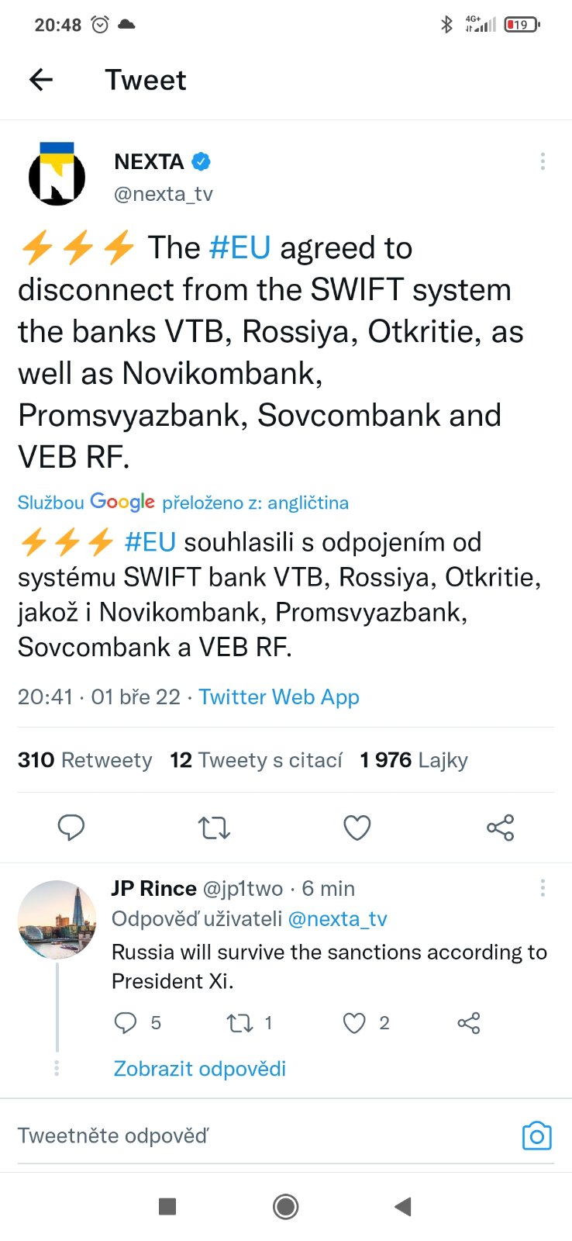View the 1 976 Lajky list

click(x=414, y=760)
